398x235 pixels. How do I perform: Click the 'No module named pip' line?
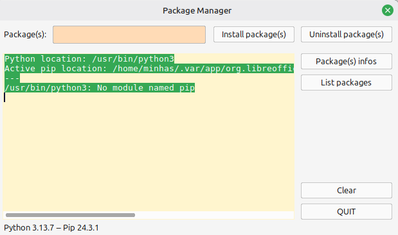point(100,88)
